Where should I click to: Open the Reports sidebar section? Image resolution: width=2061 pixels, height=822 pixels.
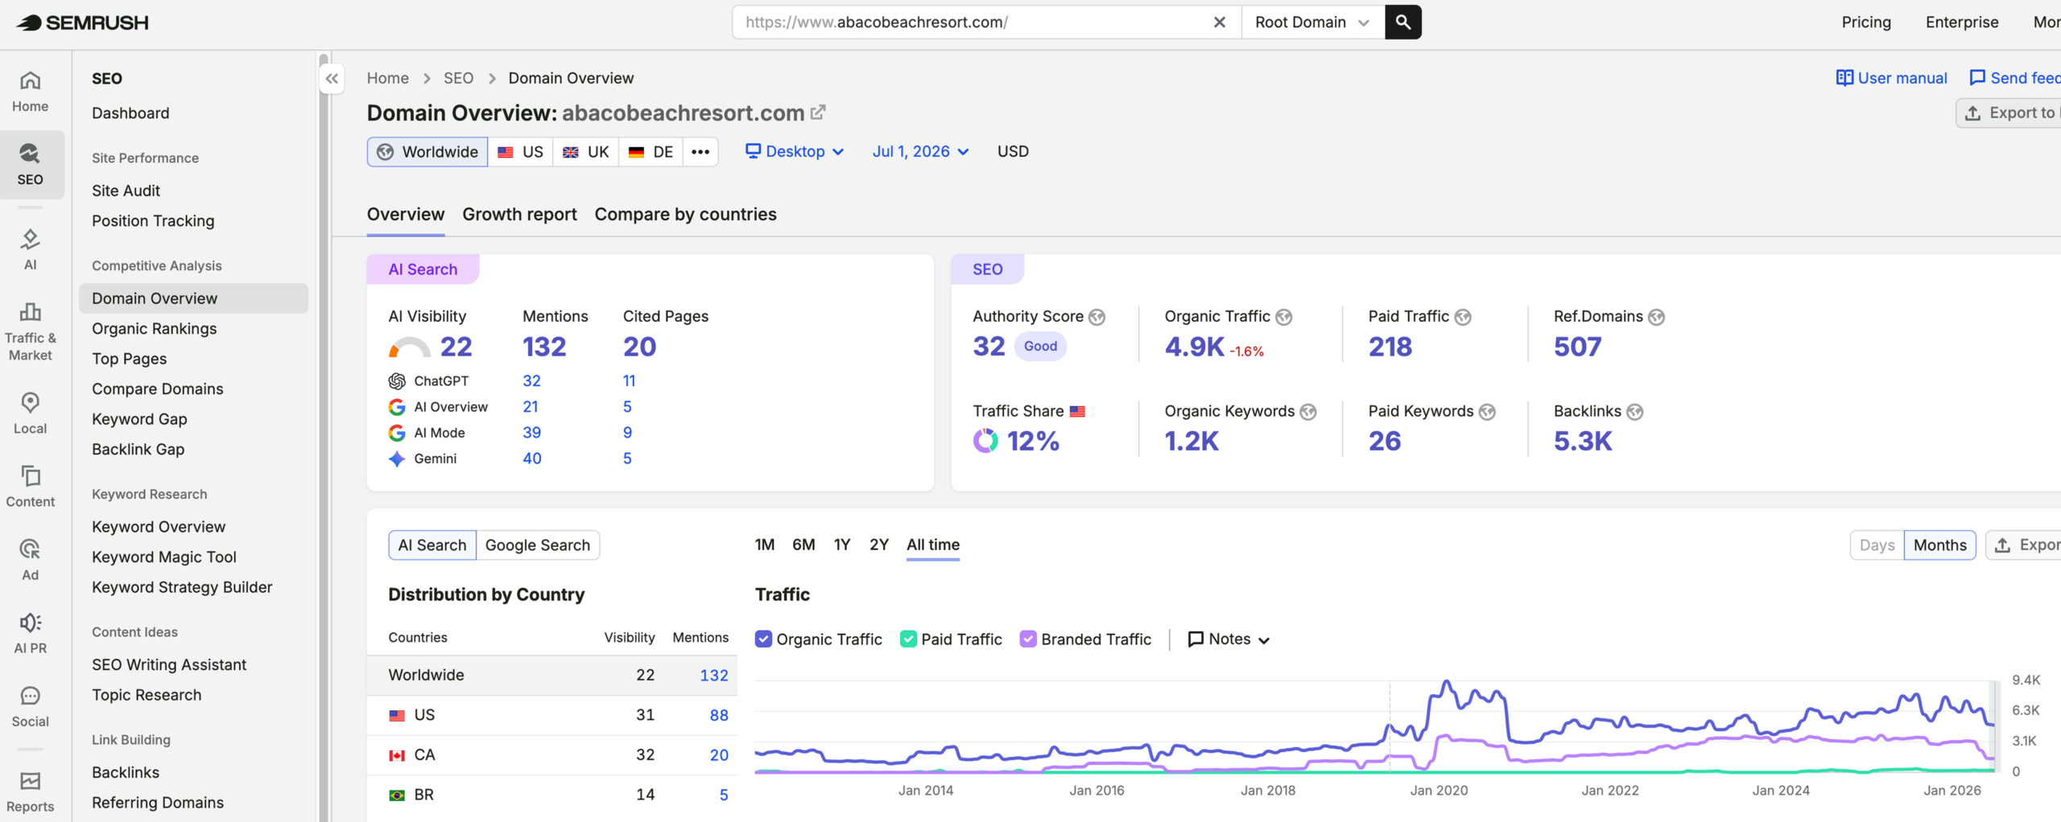click(x=31, y=792)
